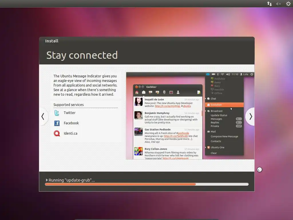Select Compose New Message in menu image
Viewport: 293px width, 220px height.
[224, 136]
